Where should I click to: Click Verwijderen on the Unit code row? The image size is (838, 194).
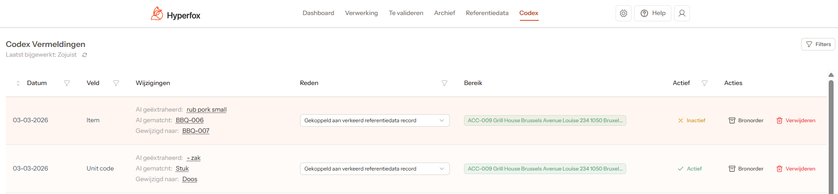coord(796,169)
